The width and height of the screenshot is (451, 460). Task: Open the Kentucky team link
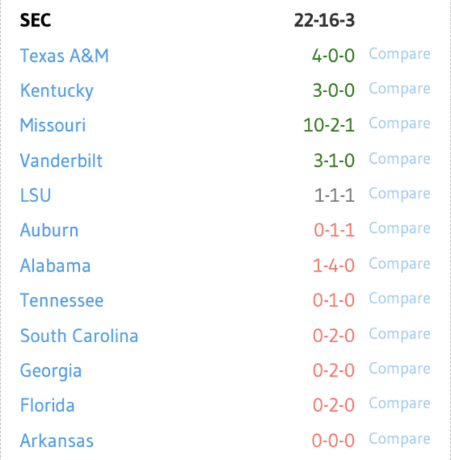click(x=57, y=91)
